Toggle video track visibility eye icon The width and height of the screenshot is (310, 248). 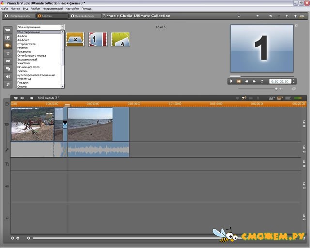click(x=304, y=126)
